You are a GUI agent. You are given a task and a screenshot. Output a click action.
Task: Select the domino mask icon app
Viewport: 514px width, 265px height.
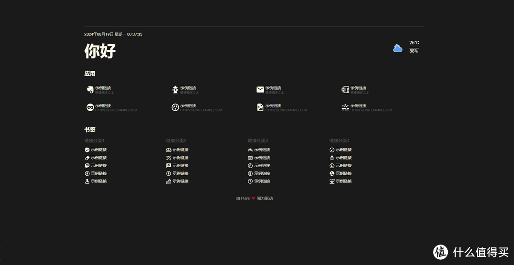90,107
